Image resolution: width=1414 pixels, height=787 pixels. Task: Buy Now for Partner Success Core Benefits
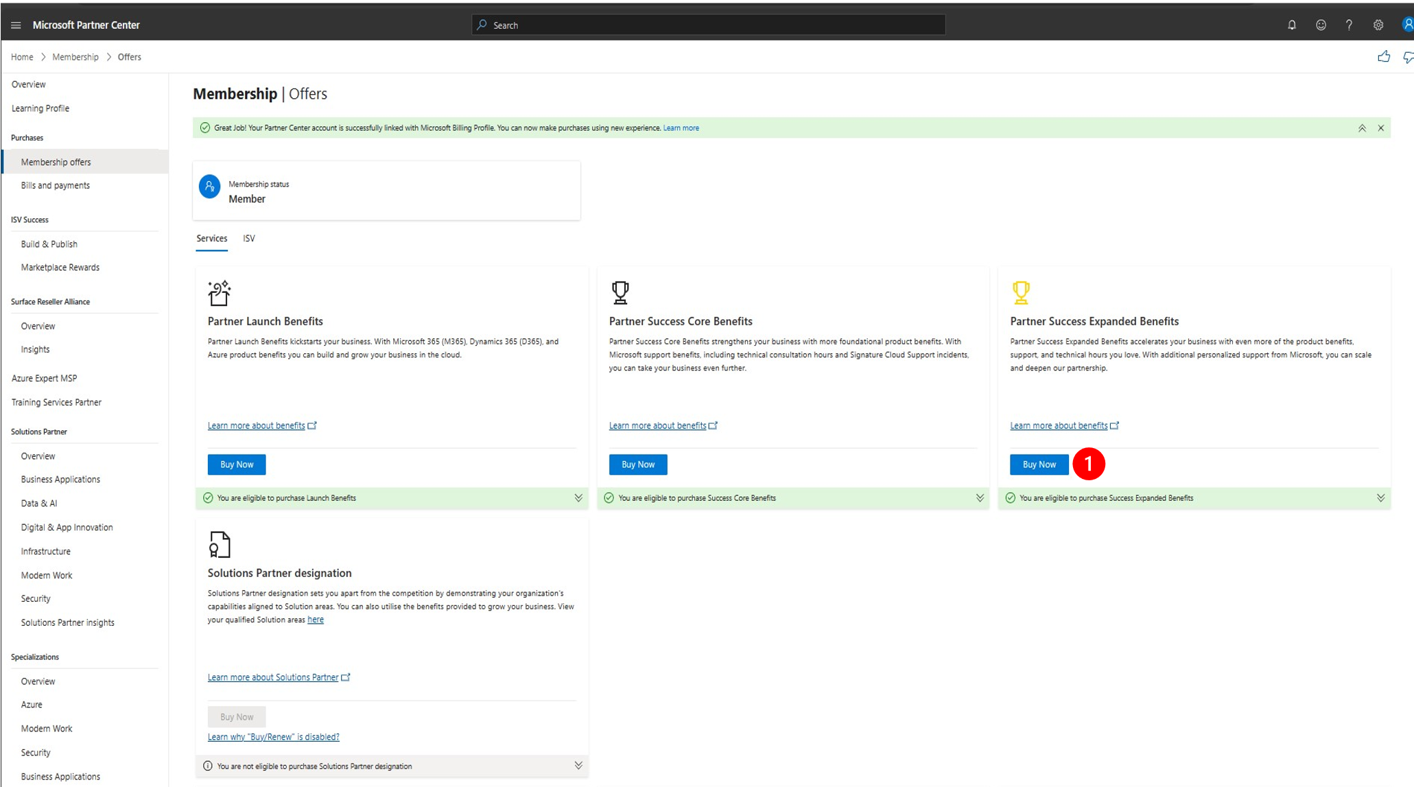click(x=638, y=465)
